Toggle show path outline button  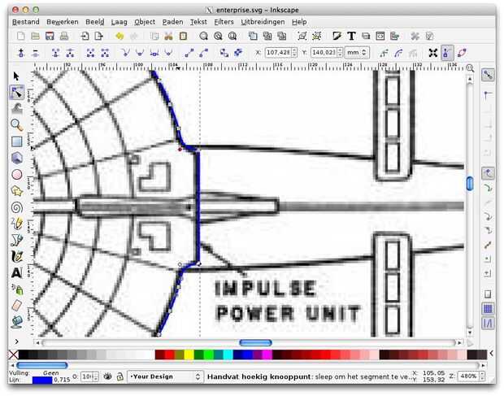(462, 53)
